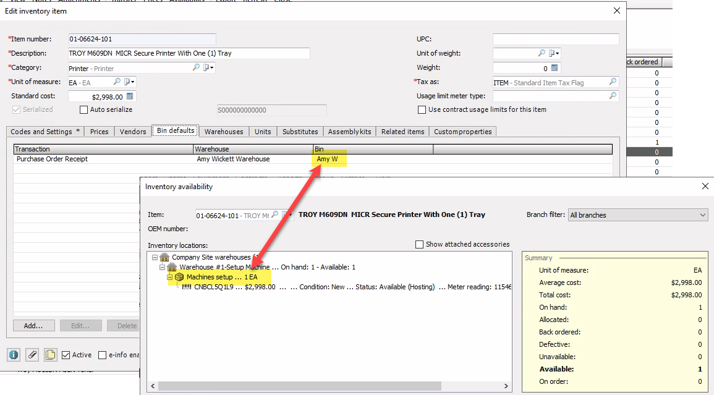Collapse the Machines setup bin node

169,277
